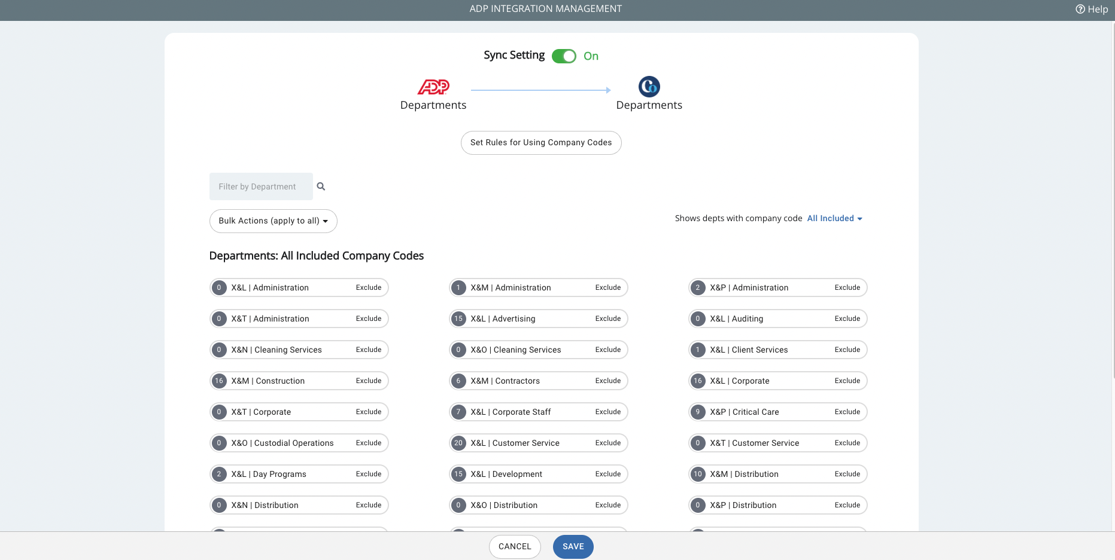Exclude X&O | Cleaning Services department
Viewport: 1115px width, 560px height.
(608, 350)
